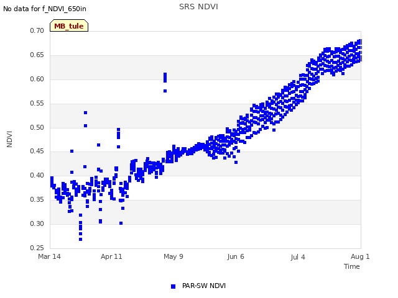The width and height of the screenshot is (398, 298).
Task: Select the SRS NDVI chart title
Action: [x=198, y=7]
